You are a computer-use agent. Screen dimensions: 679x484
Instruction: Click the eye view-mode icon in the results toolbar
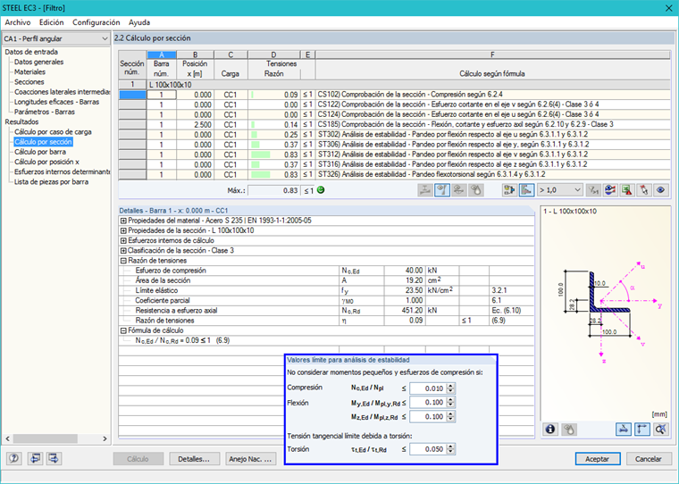pos(661,190)
